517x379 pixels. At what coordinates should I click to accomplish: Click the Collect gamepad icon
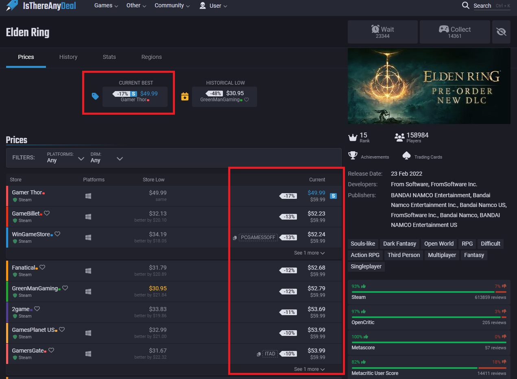443,29
